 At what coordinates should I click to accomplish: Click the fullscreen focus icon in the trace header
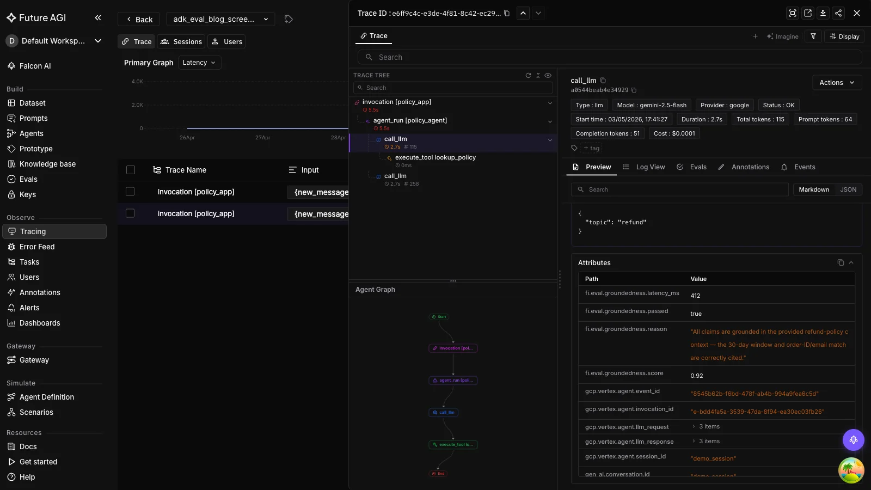tap(793, 13)
